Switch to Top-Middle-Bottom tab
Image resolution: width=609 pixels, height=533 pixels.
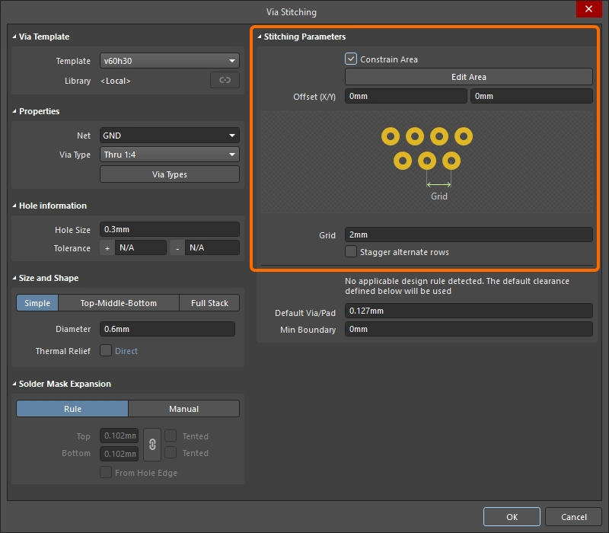click(x=119, y=303)
